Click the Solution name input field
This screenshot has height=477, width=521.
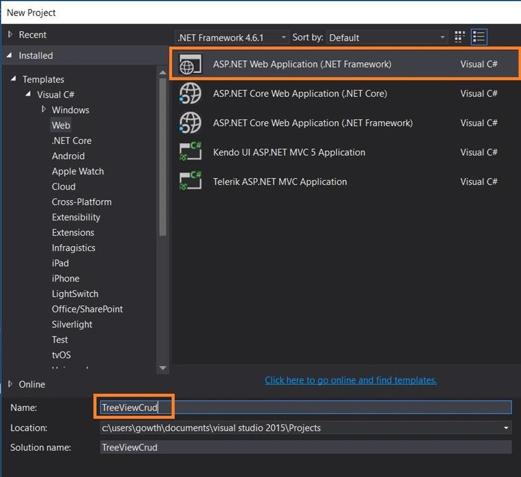click(306, 447)
